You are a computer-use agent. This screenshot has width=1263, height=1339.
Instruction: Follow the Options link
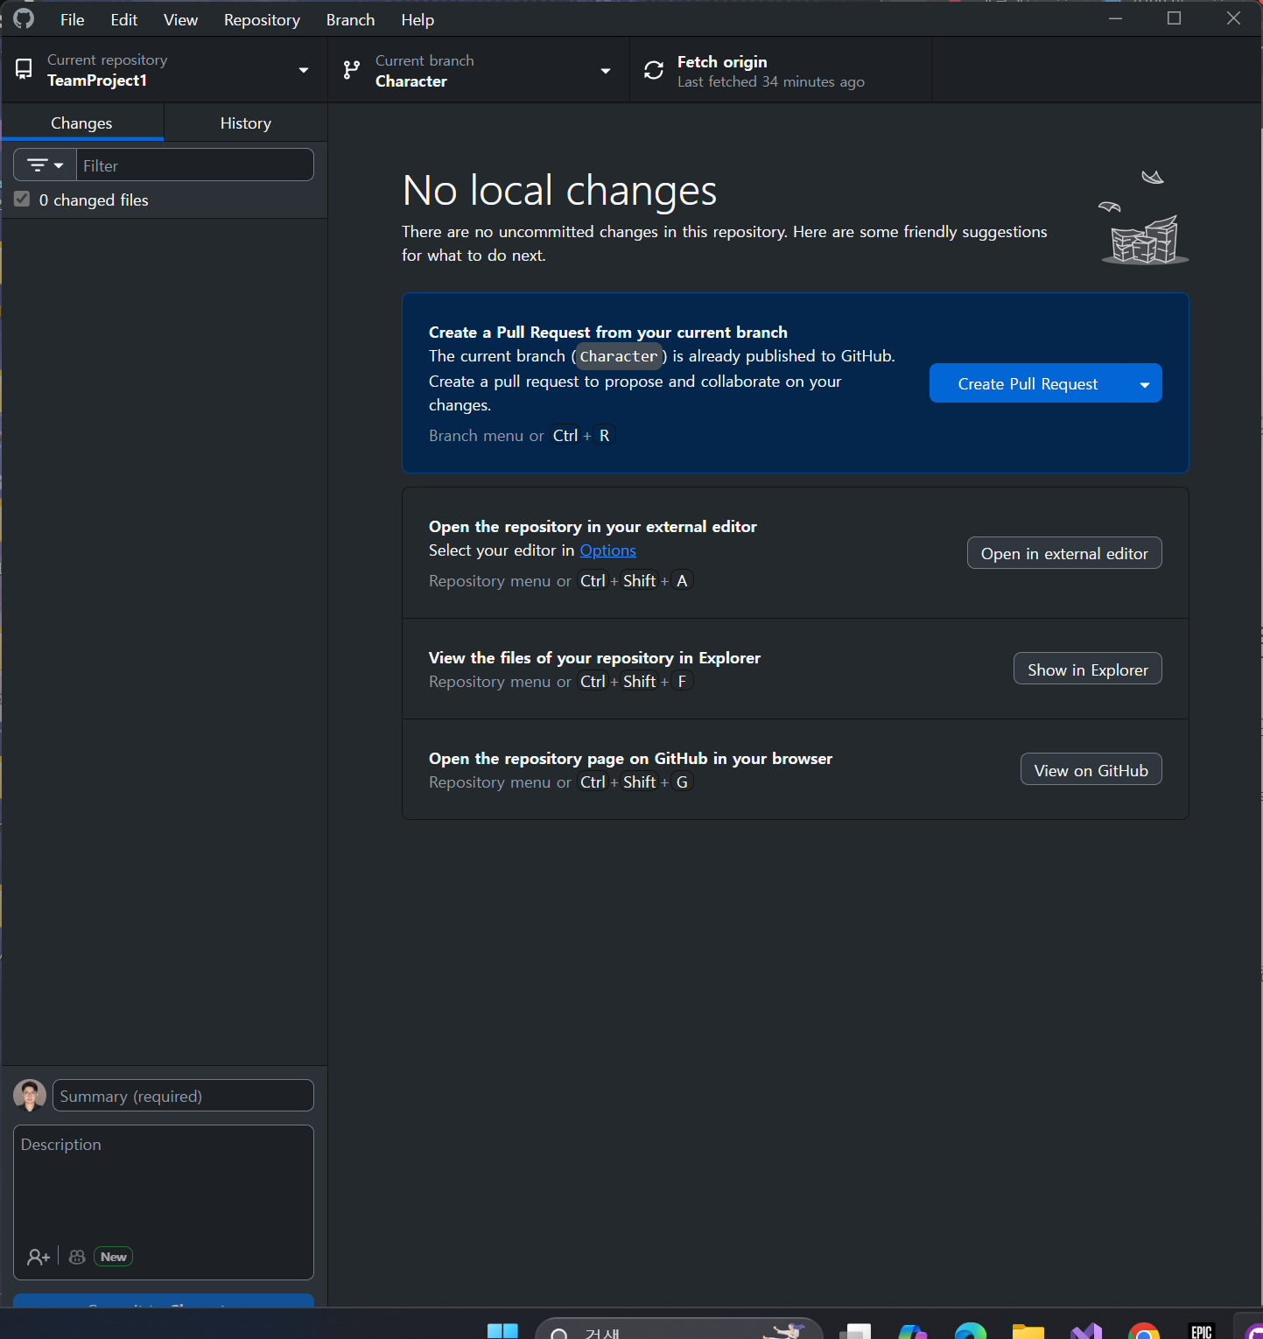point(607,550)
